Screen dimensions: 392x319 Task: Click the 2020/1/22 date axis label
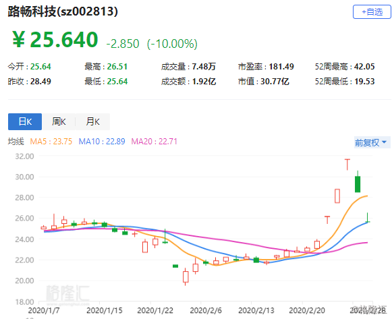coord(155,310)
